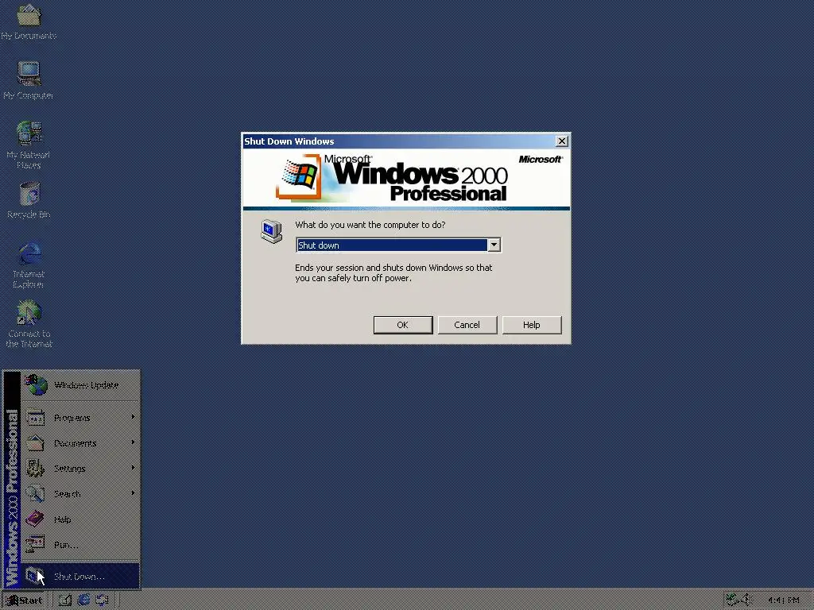
Task: Click the Start button on the taskbar
Action: click(25, 600)
